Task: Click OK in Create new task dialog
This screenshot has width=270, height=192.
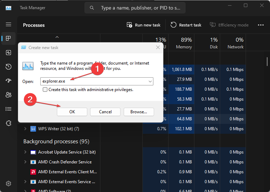Action: [72, 112]
